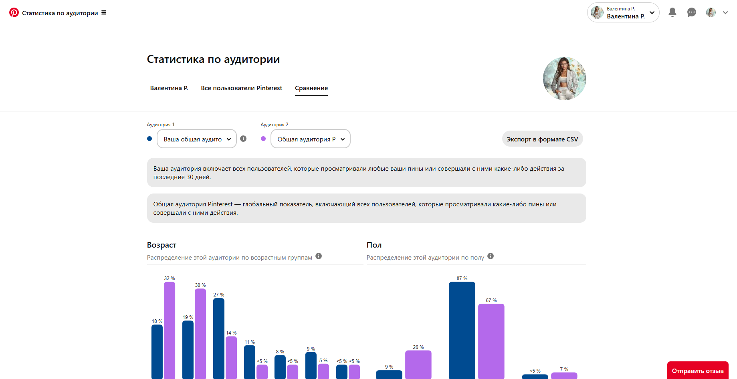Click the Pinterest logo icon

14,12
